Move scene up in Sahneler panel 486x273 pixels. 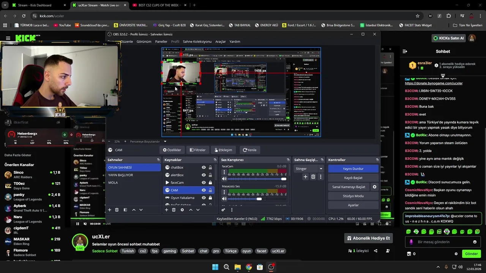[x=134, y=210]
